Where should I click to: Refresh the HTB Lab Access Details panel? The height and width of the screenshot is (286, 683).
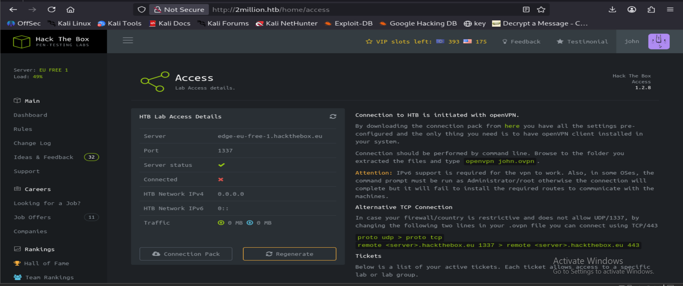(333, 116)
